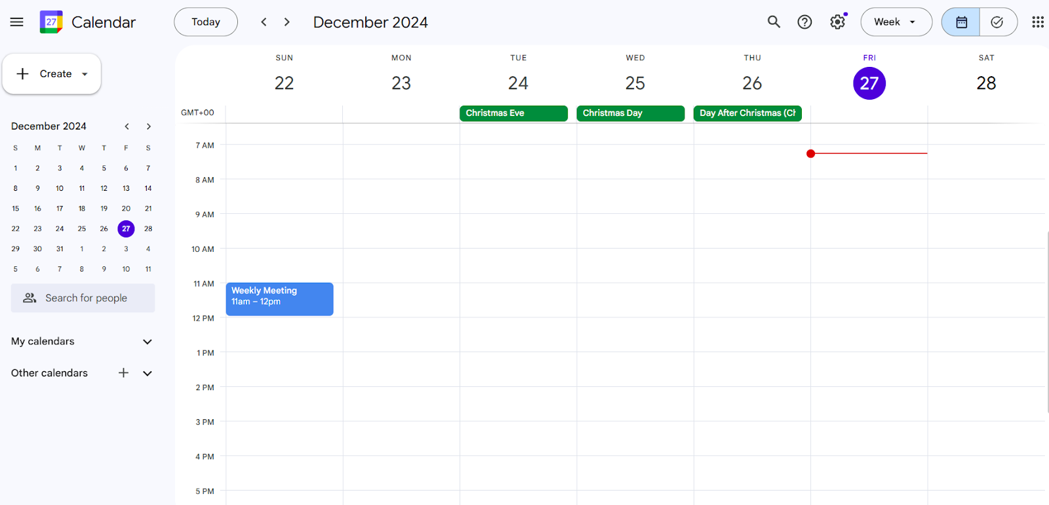
Task: Show next month in mini calendar
Action: coord(149,127)
